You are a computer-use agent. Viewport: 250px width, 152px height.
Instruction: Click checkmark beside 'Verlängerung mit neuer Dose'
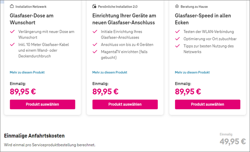click(12, 31)
